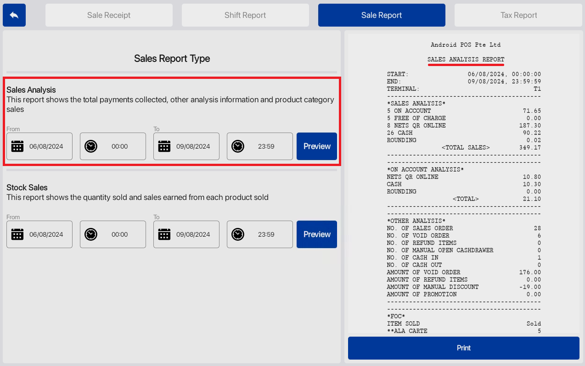Edit Sales Analysis From date 06/08/2024
585x366 pixels.
coord(39,146)
